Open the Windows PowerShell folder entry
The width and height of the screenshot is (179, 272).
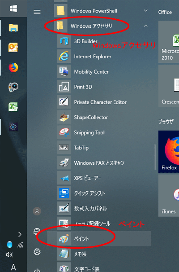[x=102, y=11]
